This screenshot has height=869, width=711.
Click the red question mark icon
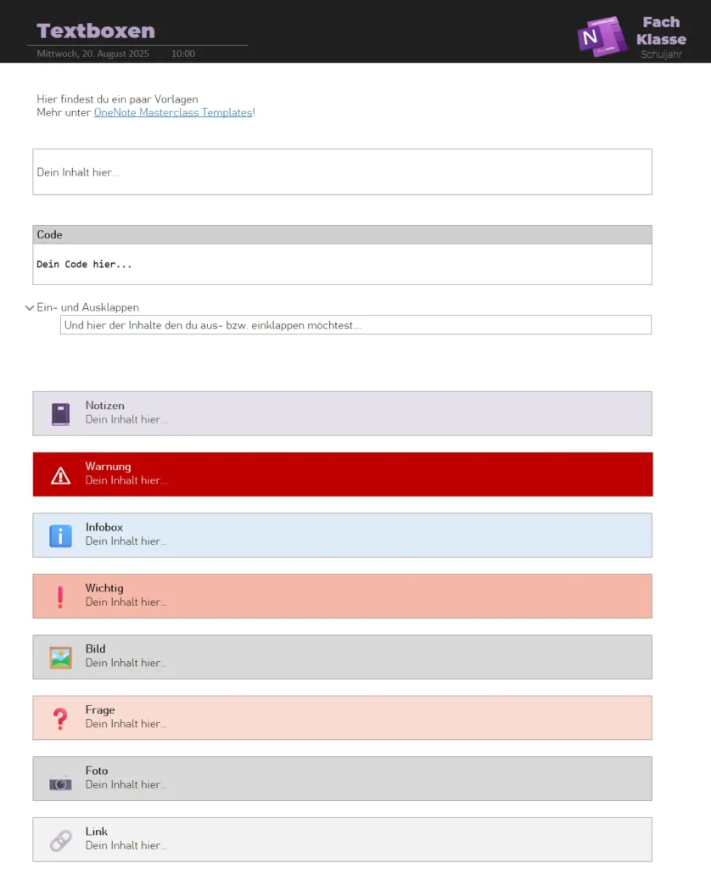(x=60, y=719)
